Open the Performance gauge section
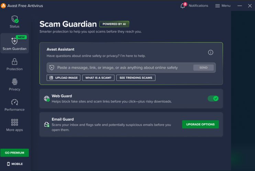 click(x=14, y=102)
